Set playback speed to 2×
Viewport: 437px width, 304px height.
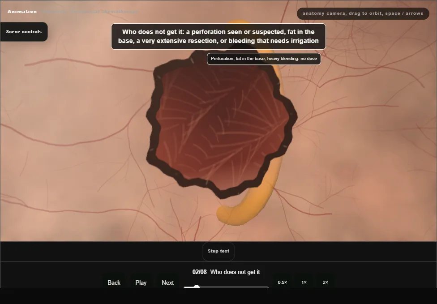325,282
